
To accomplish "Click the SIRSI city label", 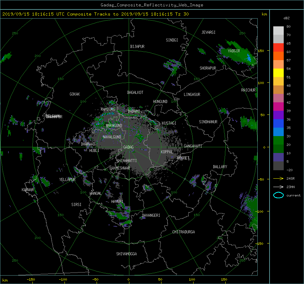I will pyautogui.click(x=76, y=205).
